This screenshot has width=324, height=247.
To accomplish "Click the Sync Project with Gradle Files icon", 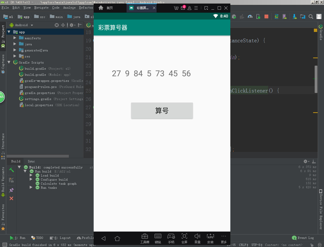I will [276, 16].
